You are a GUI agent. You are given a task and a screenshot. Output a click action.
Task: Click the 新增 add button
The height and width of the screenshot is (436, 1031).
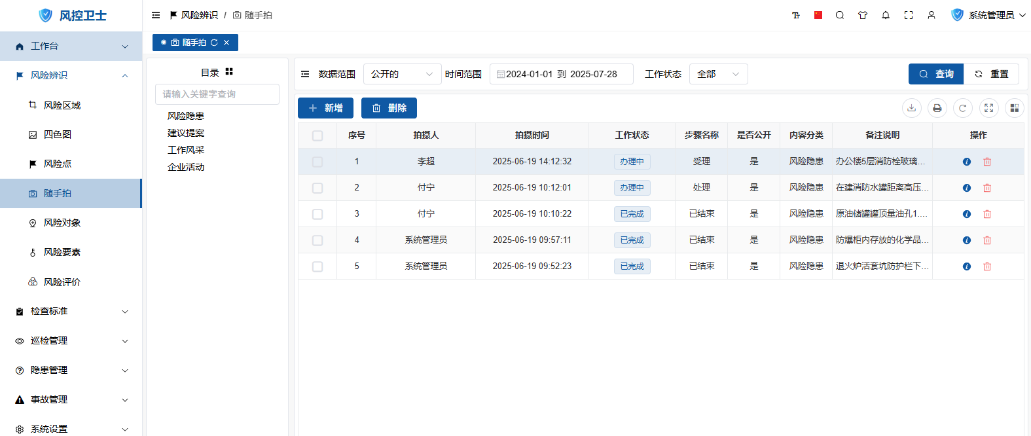point(325,108)
